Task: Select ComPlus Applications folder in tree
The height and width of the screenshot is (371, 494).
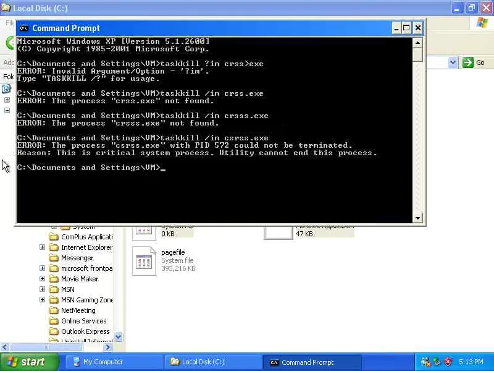Action: tap(87, 237)
